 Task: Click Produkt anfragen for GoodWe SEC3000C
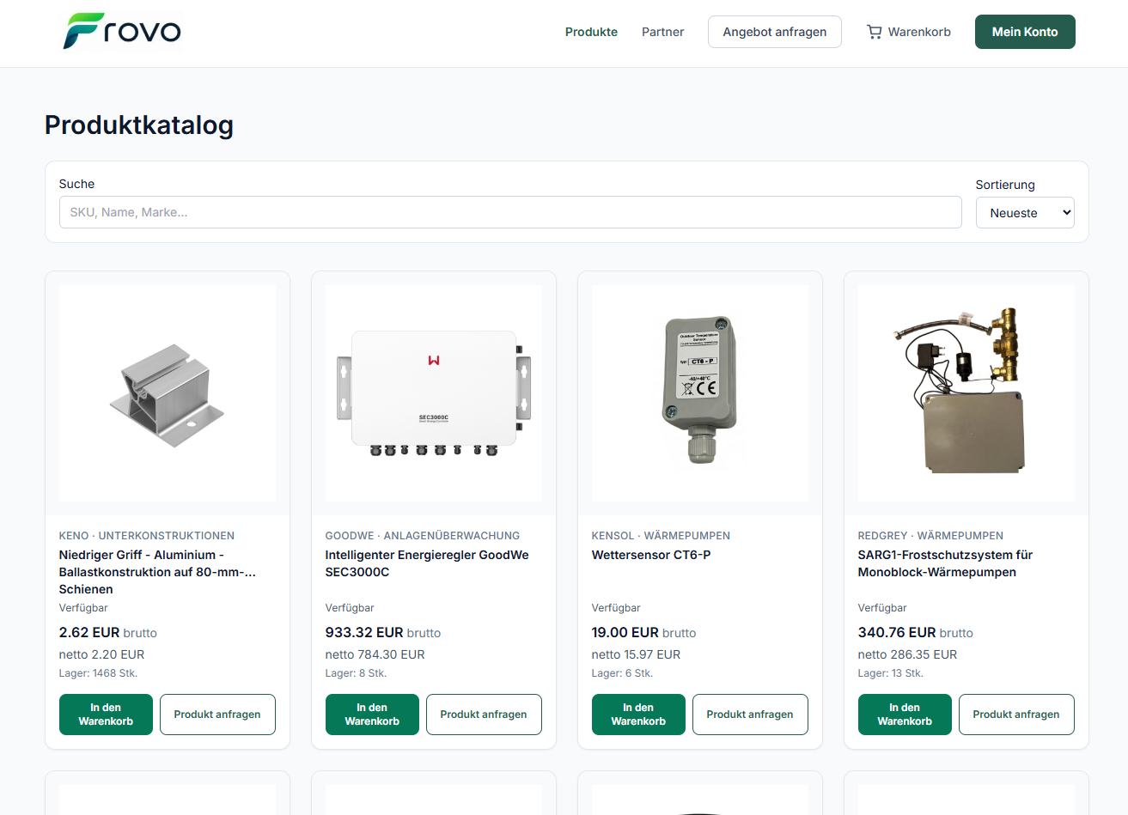click(484, 715)
